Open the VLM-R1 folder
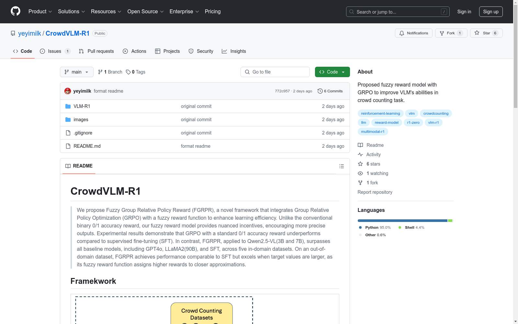Screen dimensions: 518x324 click(82, 106)
